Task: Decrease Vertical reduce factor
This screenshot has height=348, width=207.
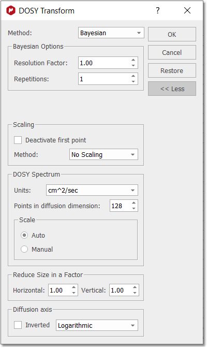Action: pos(135,293)
